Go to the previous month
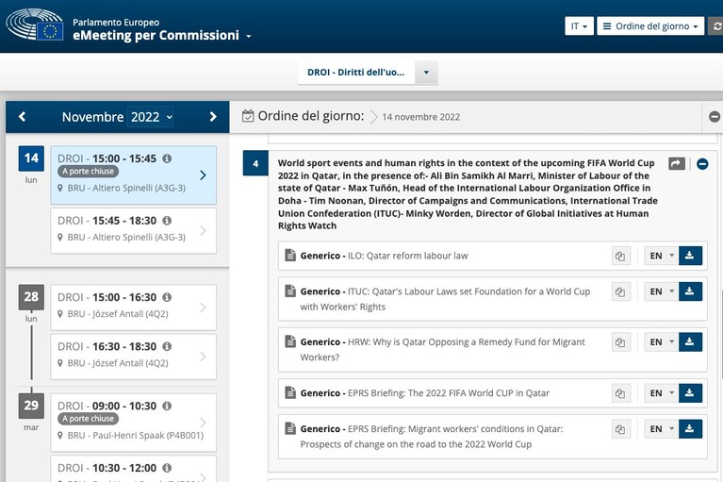The image size is (723, 482). (x=22, y=117)
